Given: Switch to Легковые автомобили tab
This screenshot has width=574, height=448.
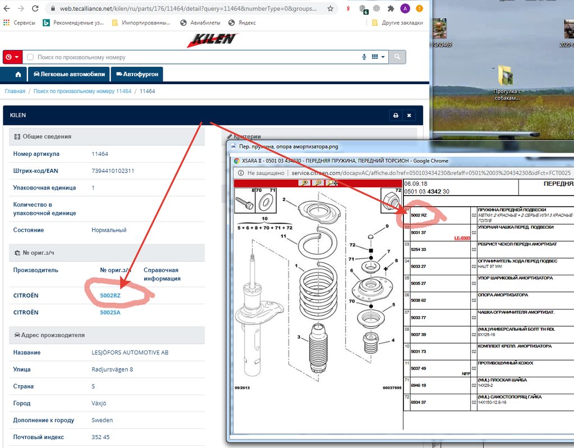Looking at the screenshot, I should (x=69, y=74).
